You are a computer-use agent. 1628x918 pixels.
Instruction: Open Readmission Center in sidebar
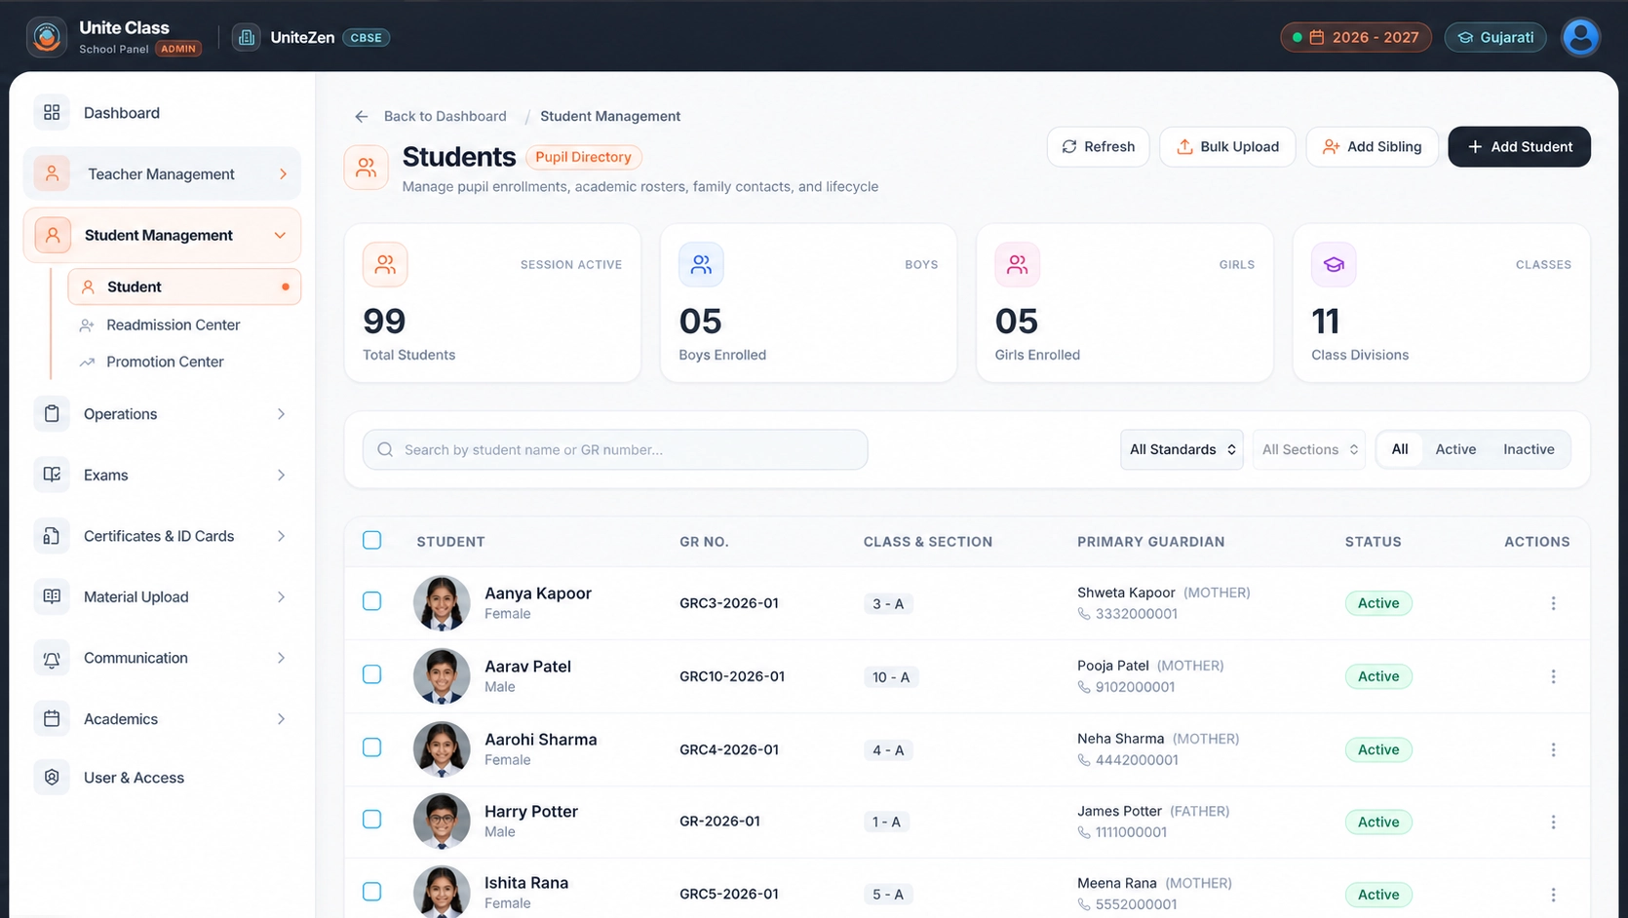coord(174,325)
